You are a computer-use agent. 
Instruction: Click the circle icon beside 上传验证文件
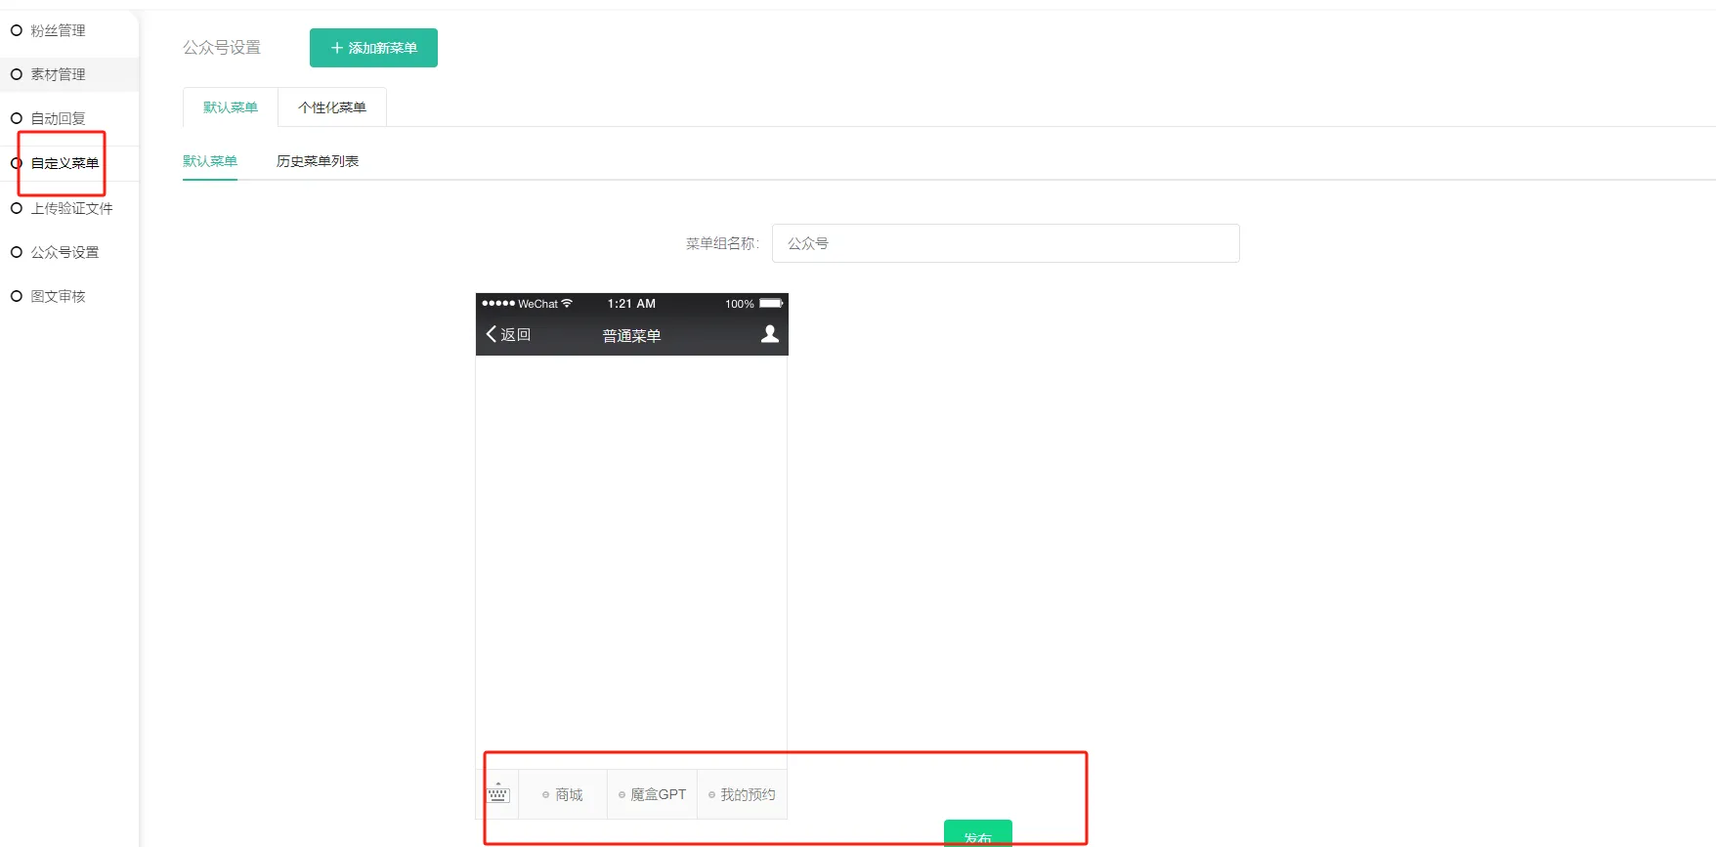coord(17,208)
